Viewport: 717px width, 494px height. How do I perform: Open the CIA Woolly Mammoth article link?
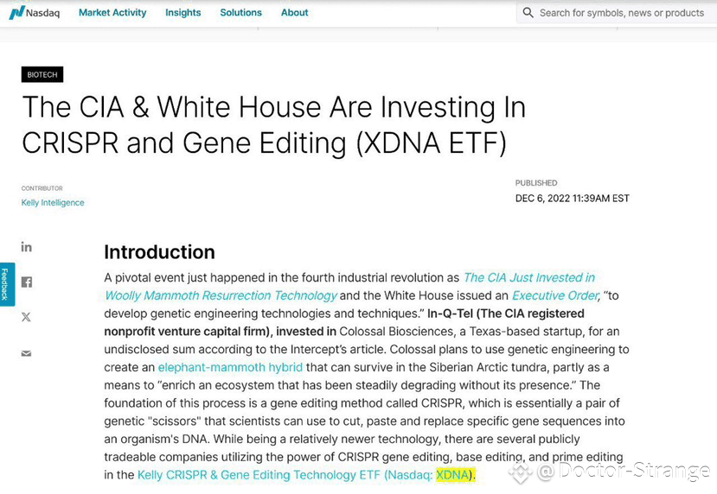[349, 287]
